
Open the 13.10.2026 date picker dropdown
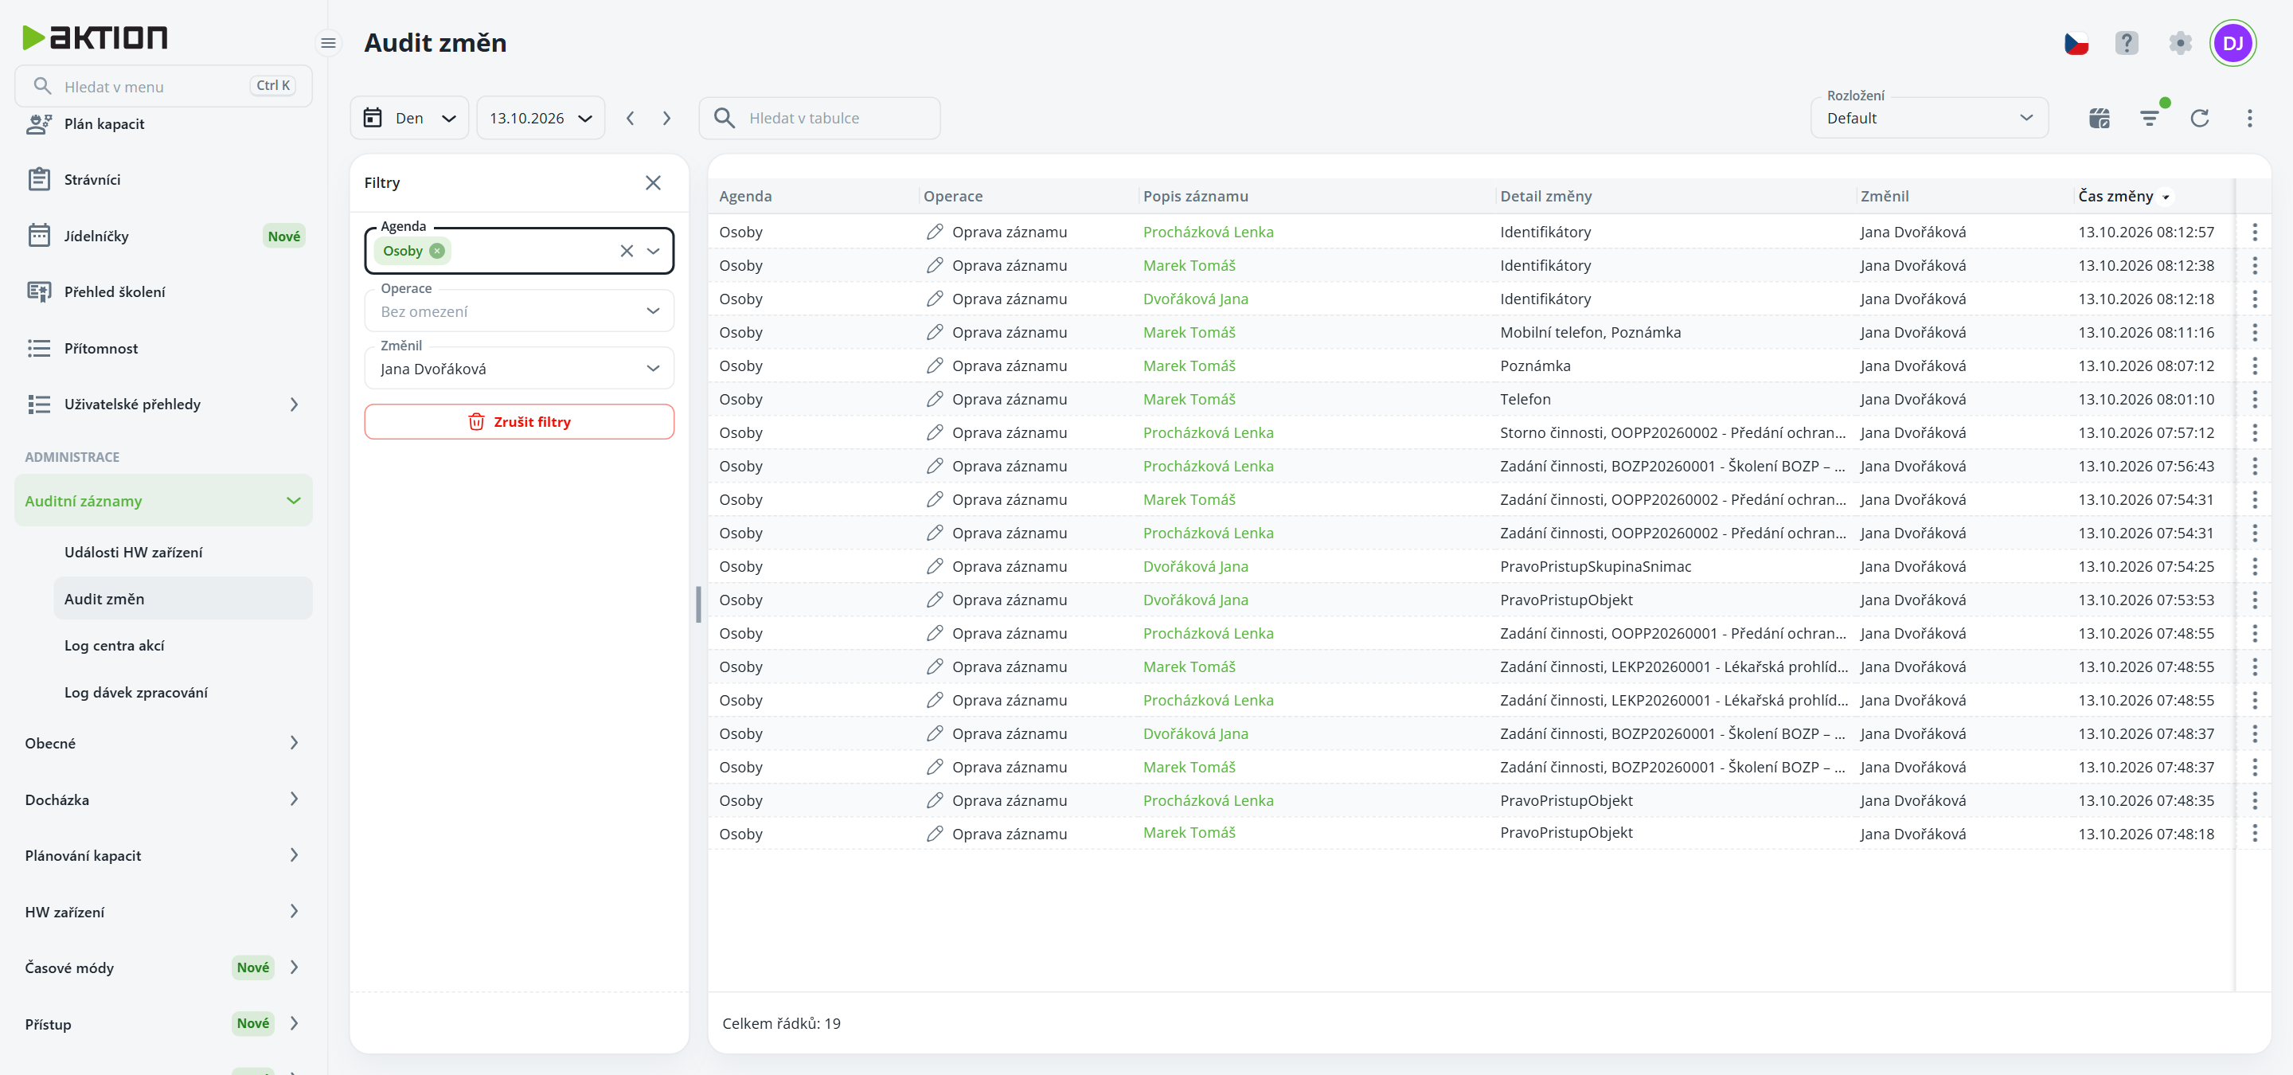coord(541,119)
